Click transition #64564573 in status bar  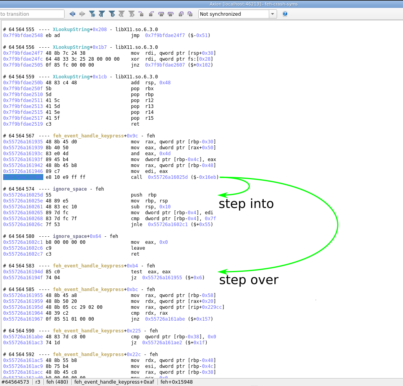(15, 382)
